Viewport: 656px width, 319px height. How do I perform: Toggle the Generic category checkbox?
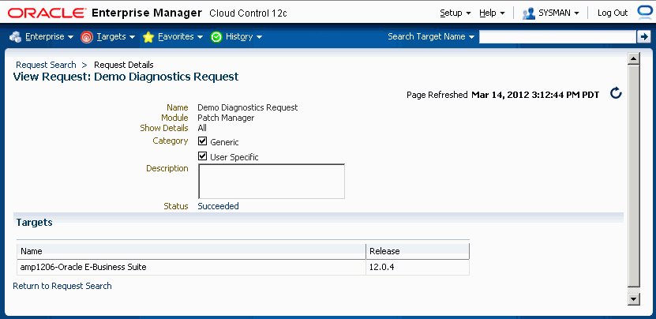tap(203, 141)
